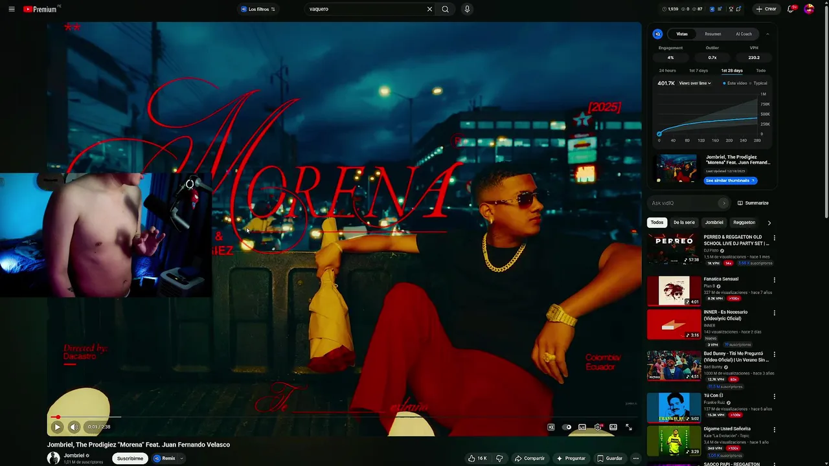
Task: Toggle subtitles in the player
Action: [x=582, y=427]
